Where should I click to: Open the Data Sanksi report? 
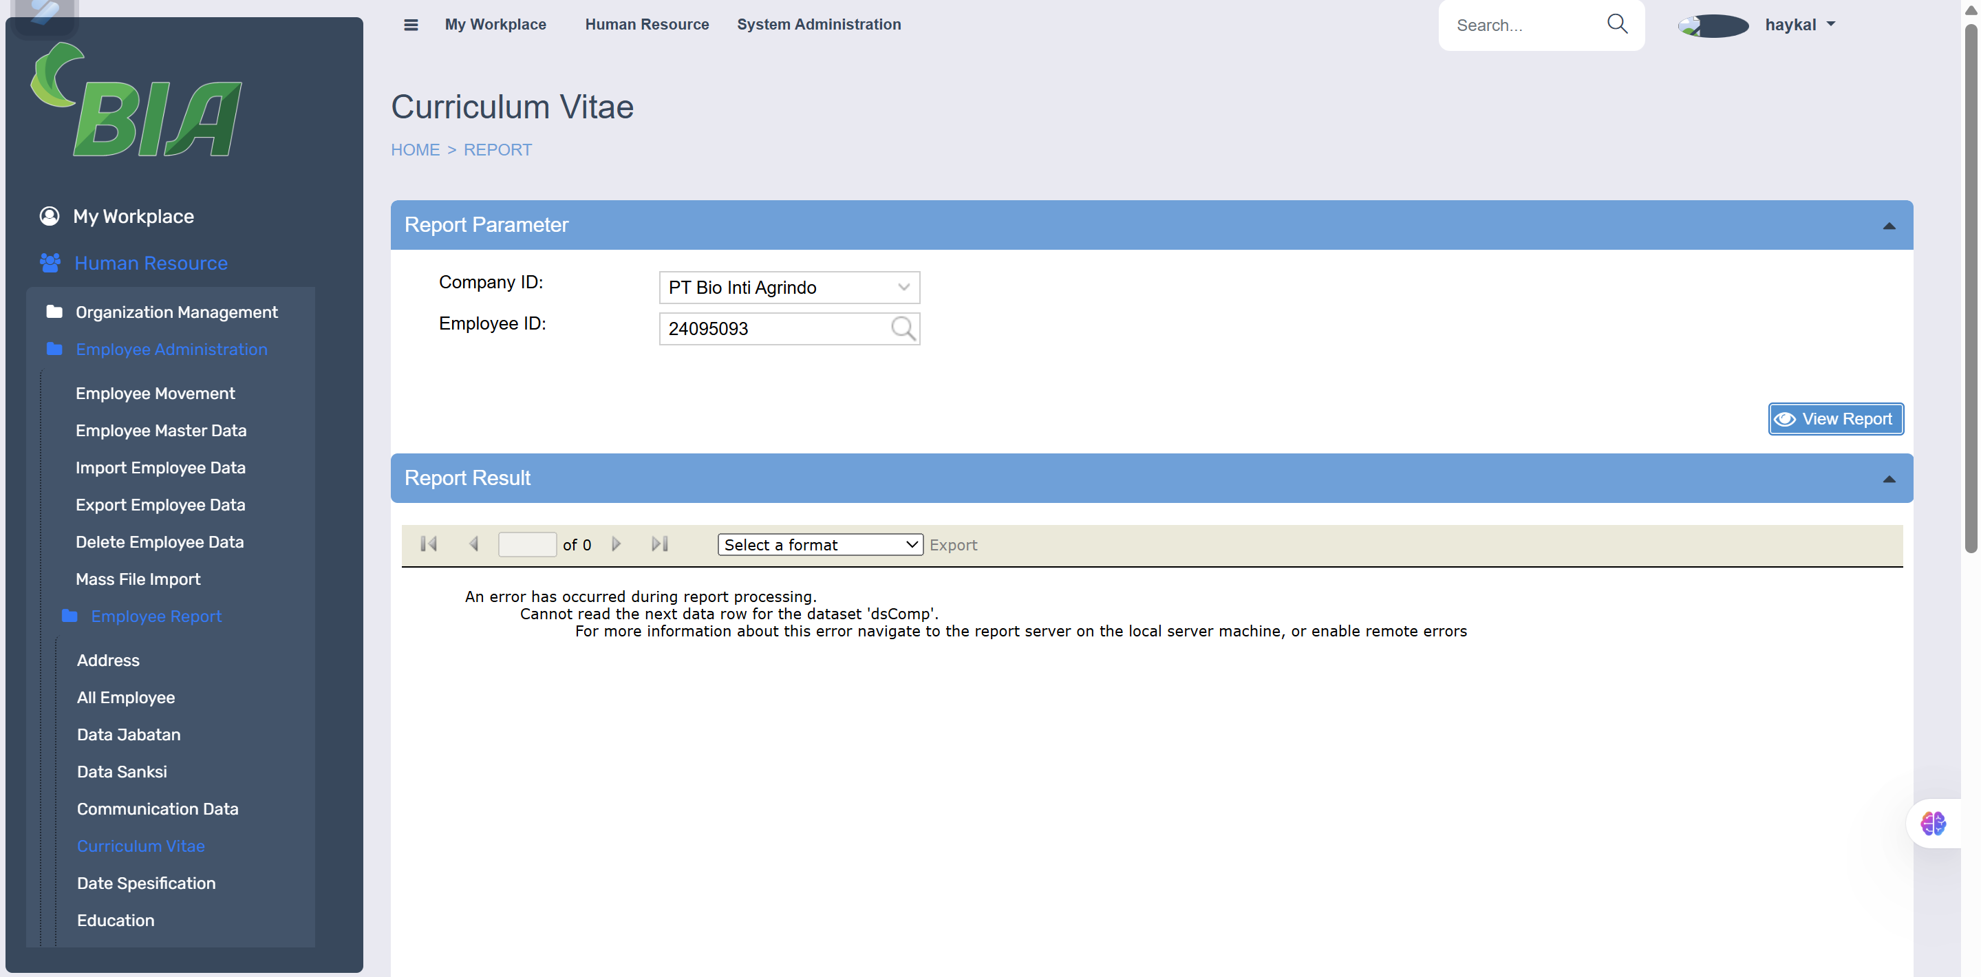pyautogui.click(x=122, y=772)
